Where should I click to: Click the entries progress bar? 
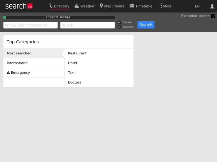[59, 17]
